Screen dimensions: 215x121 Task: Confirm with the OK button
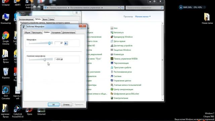coord(54,105)
